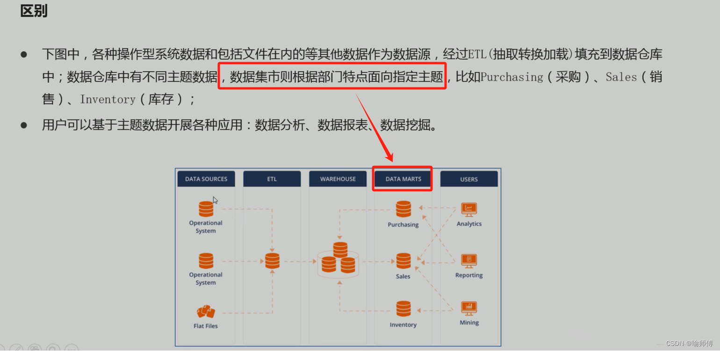Screen dimensions: 720x351
Task: Select the Purchasing data mart database icon
Action: click(403, 209)
